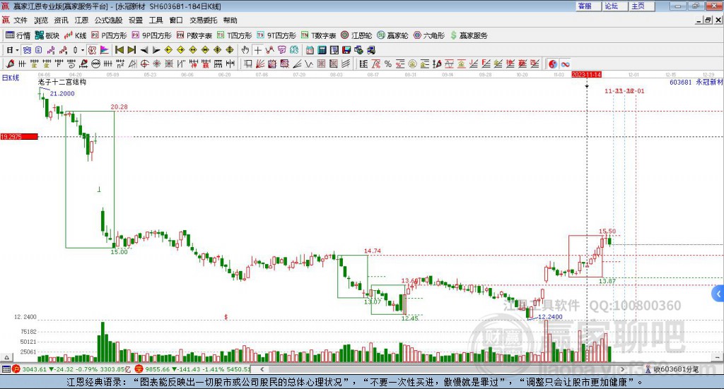Select the red pencil drawing tool
The height and width of the screenshot is (389, 724).
click(x=10, y=64)
